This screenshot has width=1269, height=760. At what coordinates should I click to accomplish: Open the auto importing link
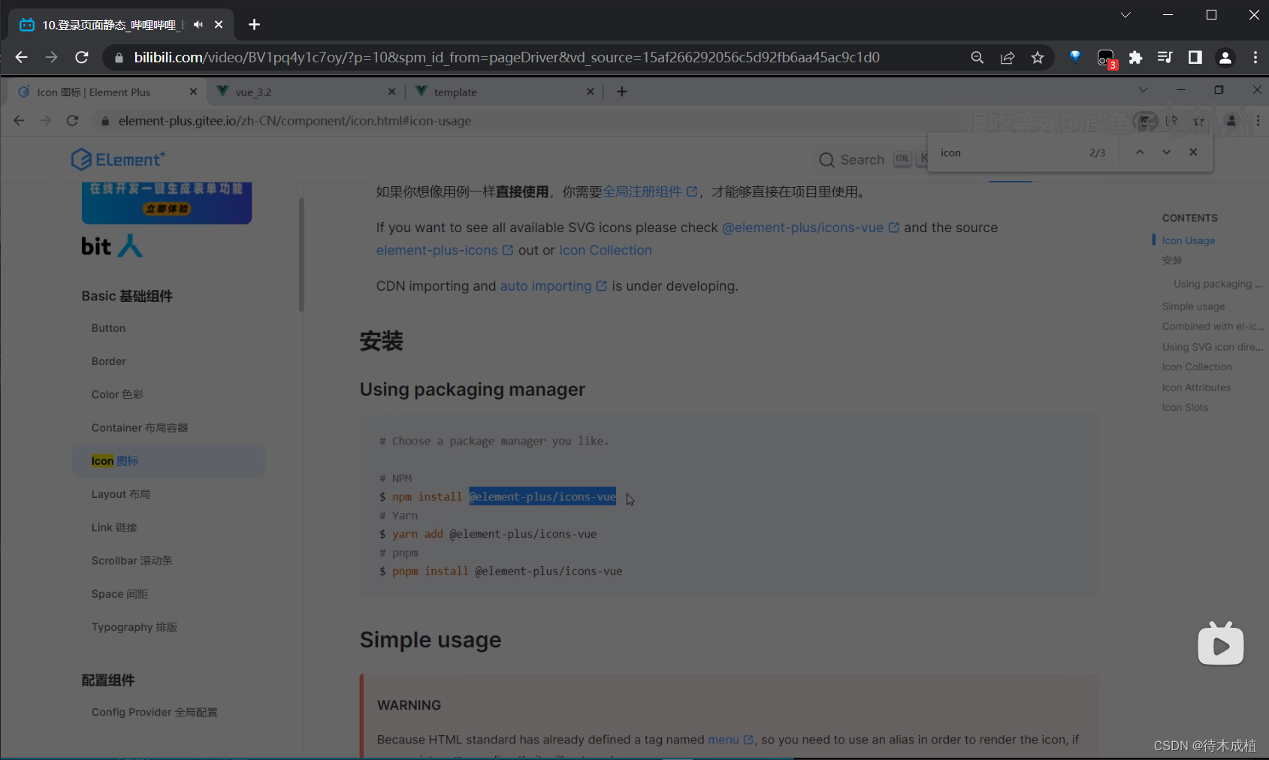coord(553,286)
